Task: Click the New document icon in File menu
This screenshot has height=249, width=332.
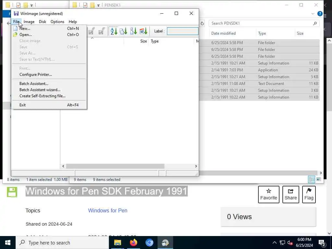Action: (15, 29)
